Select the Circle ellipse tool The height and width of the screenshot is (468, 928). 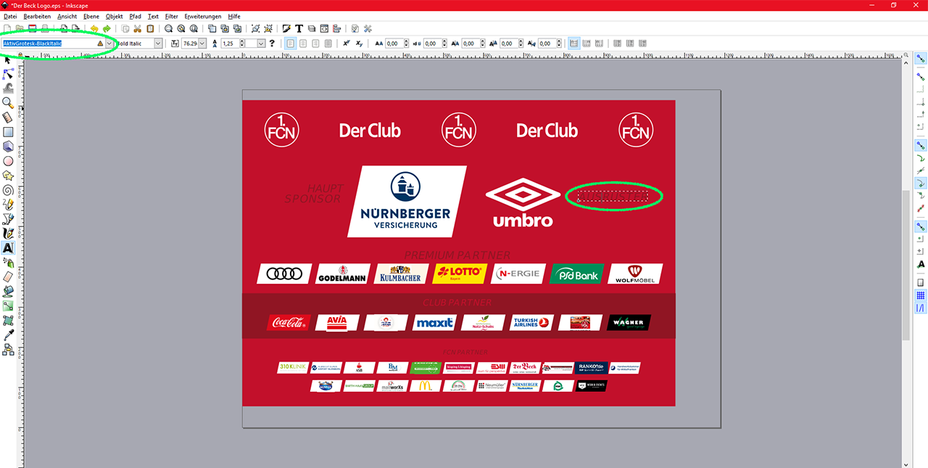click(8, 161)
